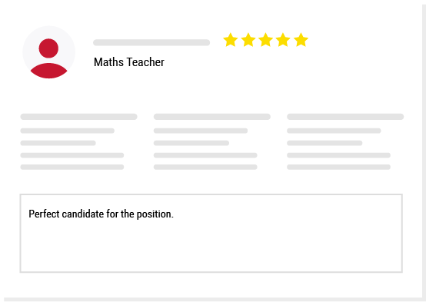426x302 pixels.
Task: Click the Maths Teacher job title
Action: coord(129,62)
